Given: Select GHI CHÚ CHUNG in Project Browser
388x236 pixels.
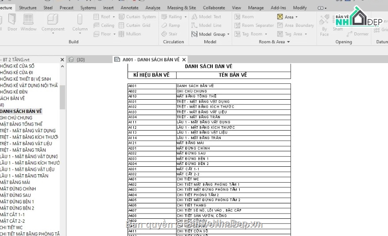Looking at the screenshot, I should (16, 118).
